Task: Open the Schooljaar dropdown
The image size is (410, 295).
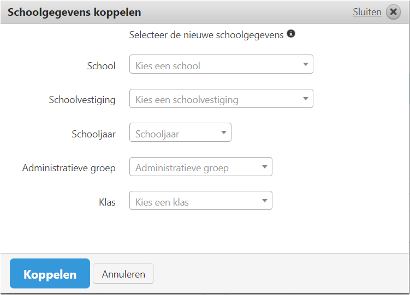Action: click(x=175, y=133)
